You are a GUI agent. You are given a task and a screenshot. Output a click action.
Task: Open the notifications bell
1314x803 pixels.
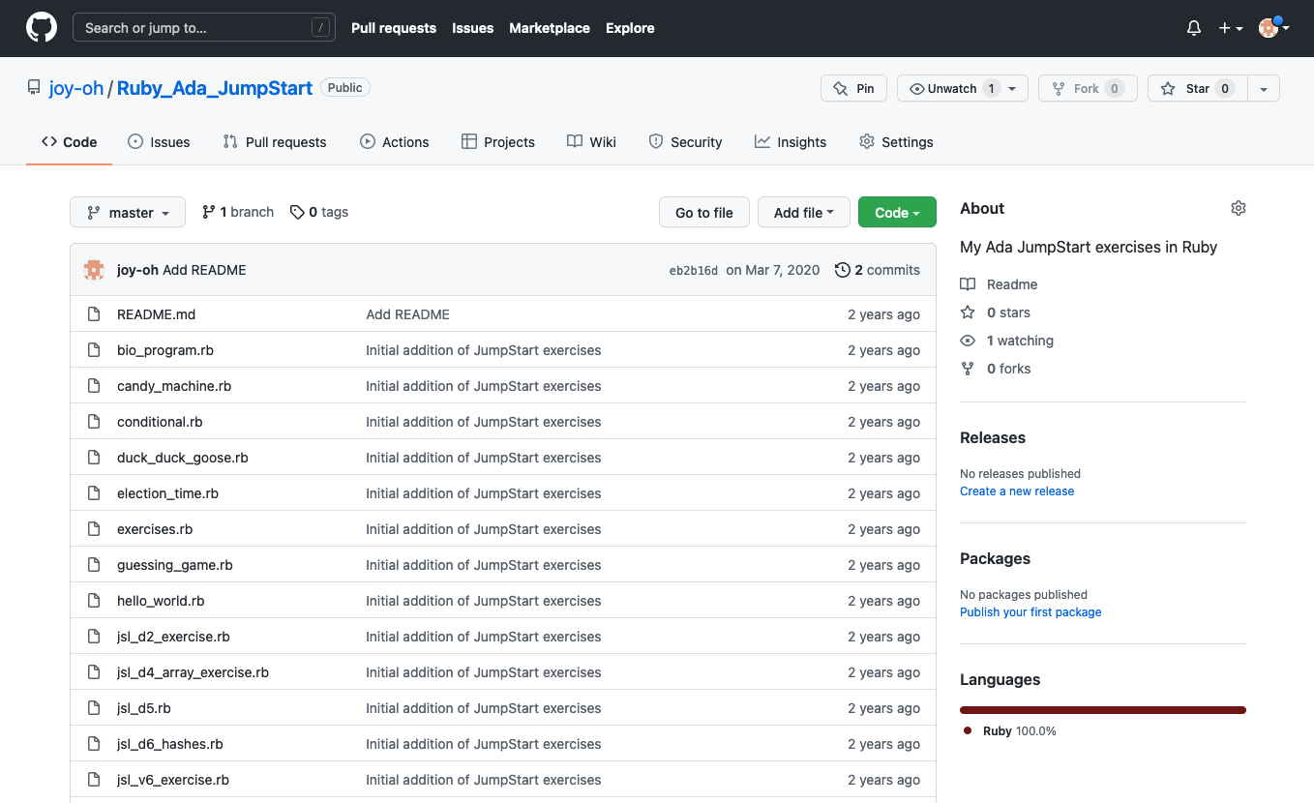point(1193,28)
